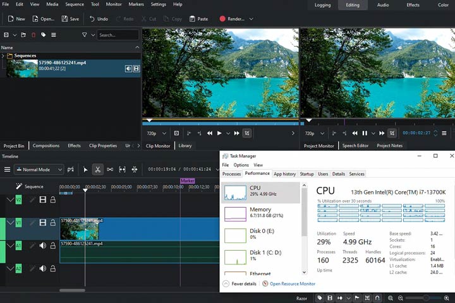
Task: Rewind in the Clip Monitor
Action: tap(210, 133)
